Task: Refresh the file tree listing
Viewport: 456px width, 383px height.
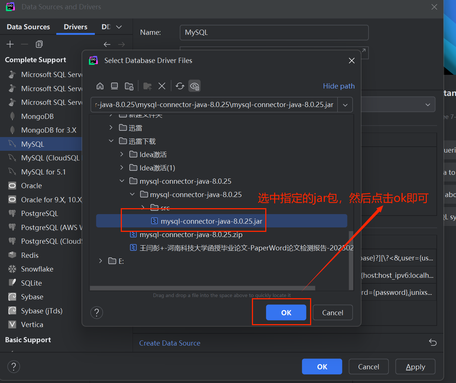Action: [x=180, y=86]
